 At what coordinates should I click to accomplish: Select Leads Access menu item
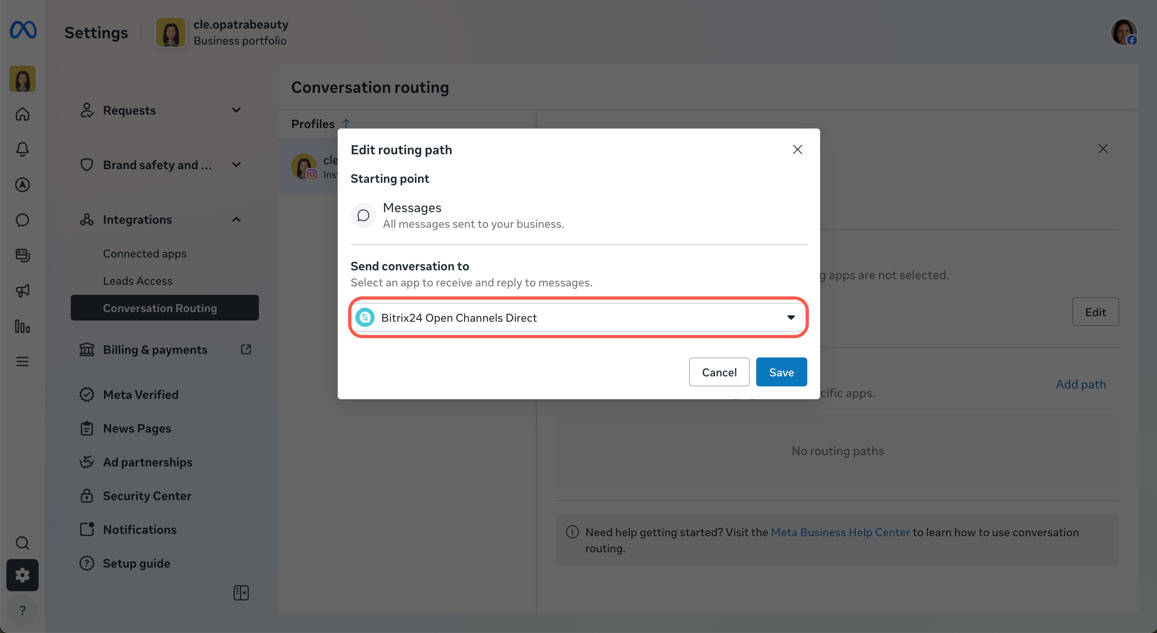[137, 281]
